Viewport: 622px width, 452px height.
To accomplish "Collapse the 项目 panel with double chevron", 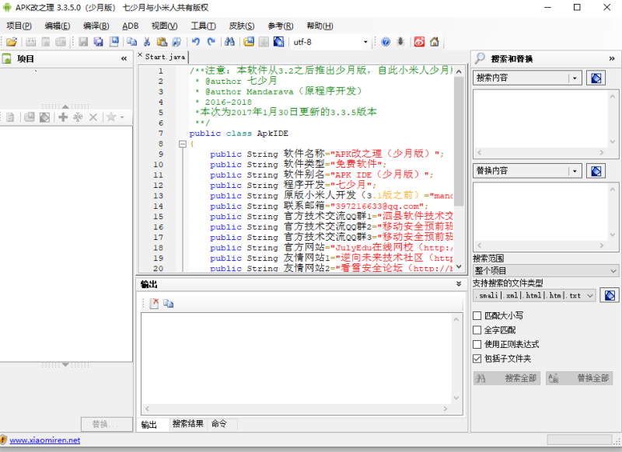I will (x=124, y=58).
